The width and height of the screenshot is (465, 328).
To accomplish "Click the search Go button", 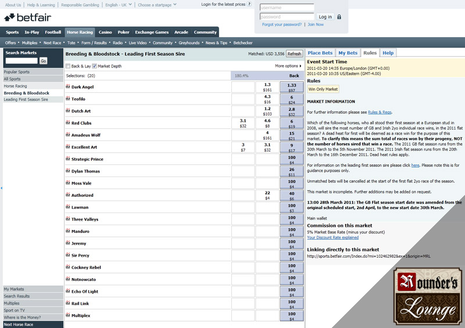I will [43, 61].
